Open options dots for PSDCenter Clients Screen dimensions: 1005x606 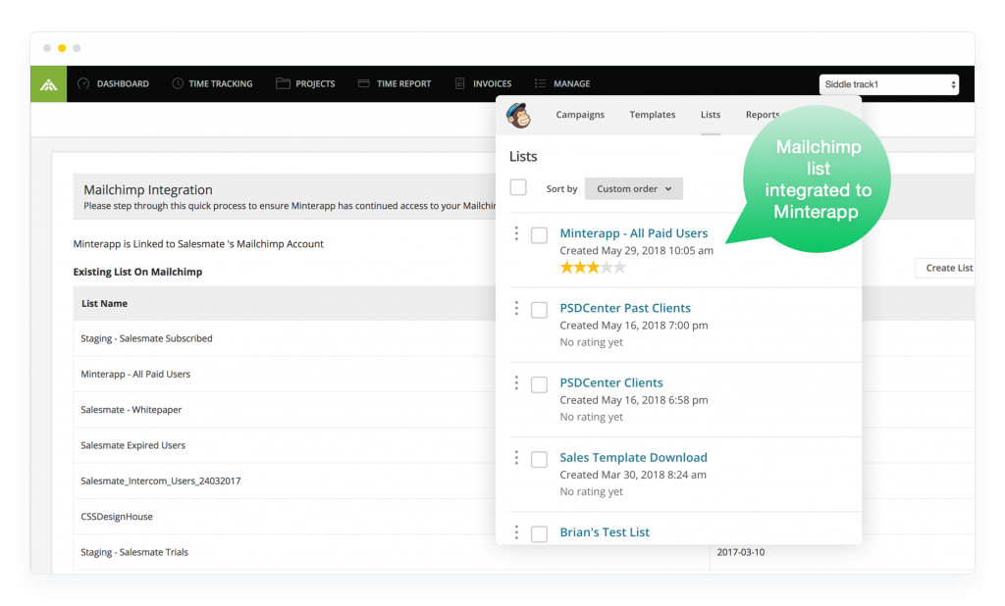516,383
